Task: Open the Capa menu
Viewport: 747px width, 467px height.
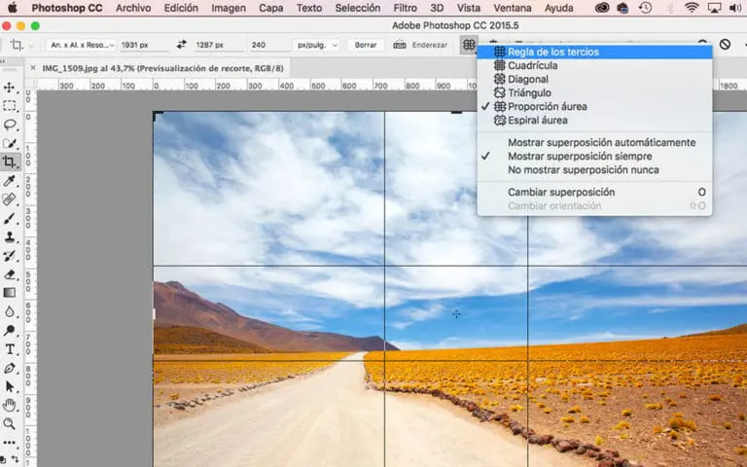Action: click(x=271, y=8)
